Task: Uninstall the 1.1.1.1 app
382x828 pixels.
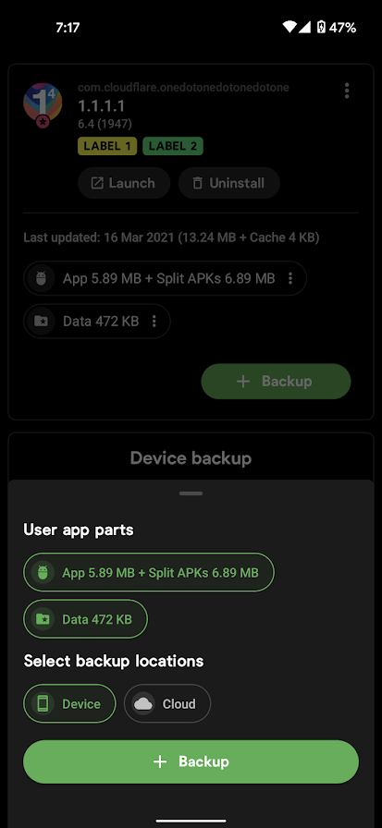Action: (228, 183)
